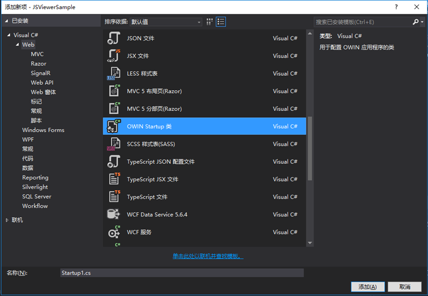428x296 pixels.
Task: Switch to small icons grid view
Action: [x=210, y=22]
